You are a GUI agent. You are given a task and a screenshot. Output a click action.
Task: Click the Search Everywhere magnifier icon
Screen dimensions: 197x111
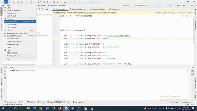point(188,6)
